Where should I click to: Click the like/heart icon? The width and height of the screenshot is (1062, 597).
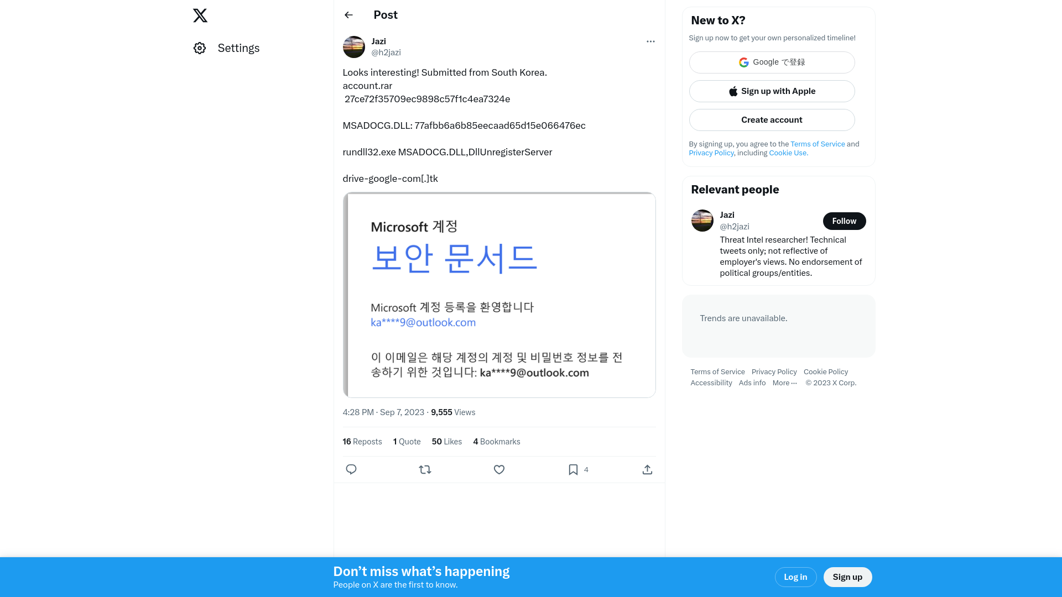(x=499, y=469)
